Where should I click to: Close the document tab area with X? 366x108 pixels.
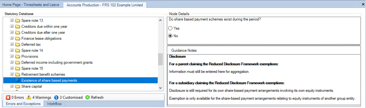pyautogui.click(x=363, y=4)
